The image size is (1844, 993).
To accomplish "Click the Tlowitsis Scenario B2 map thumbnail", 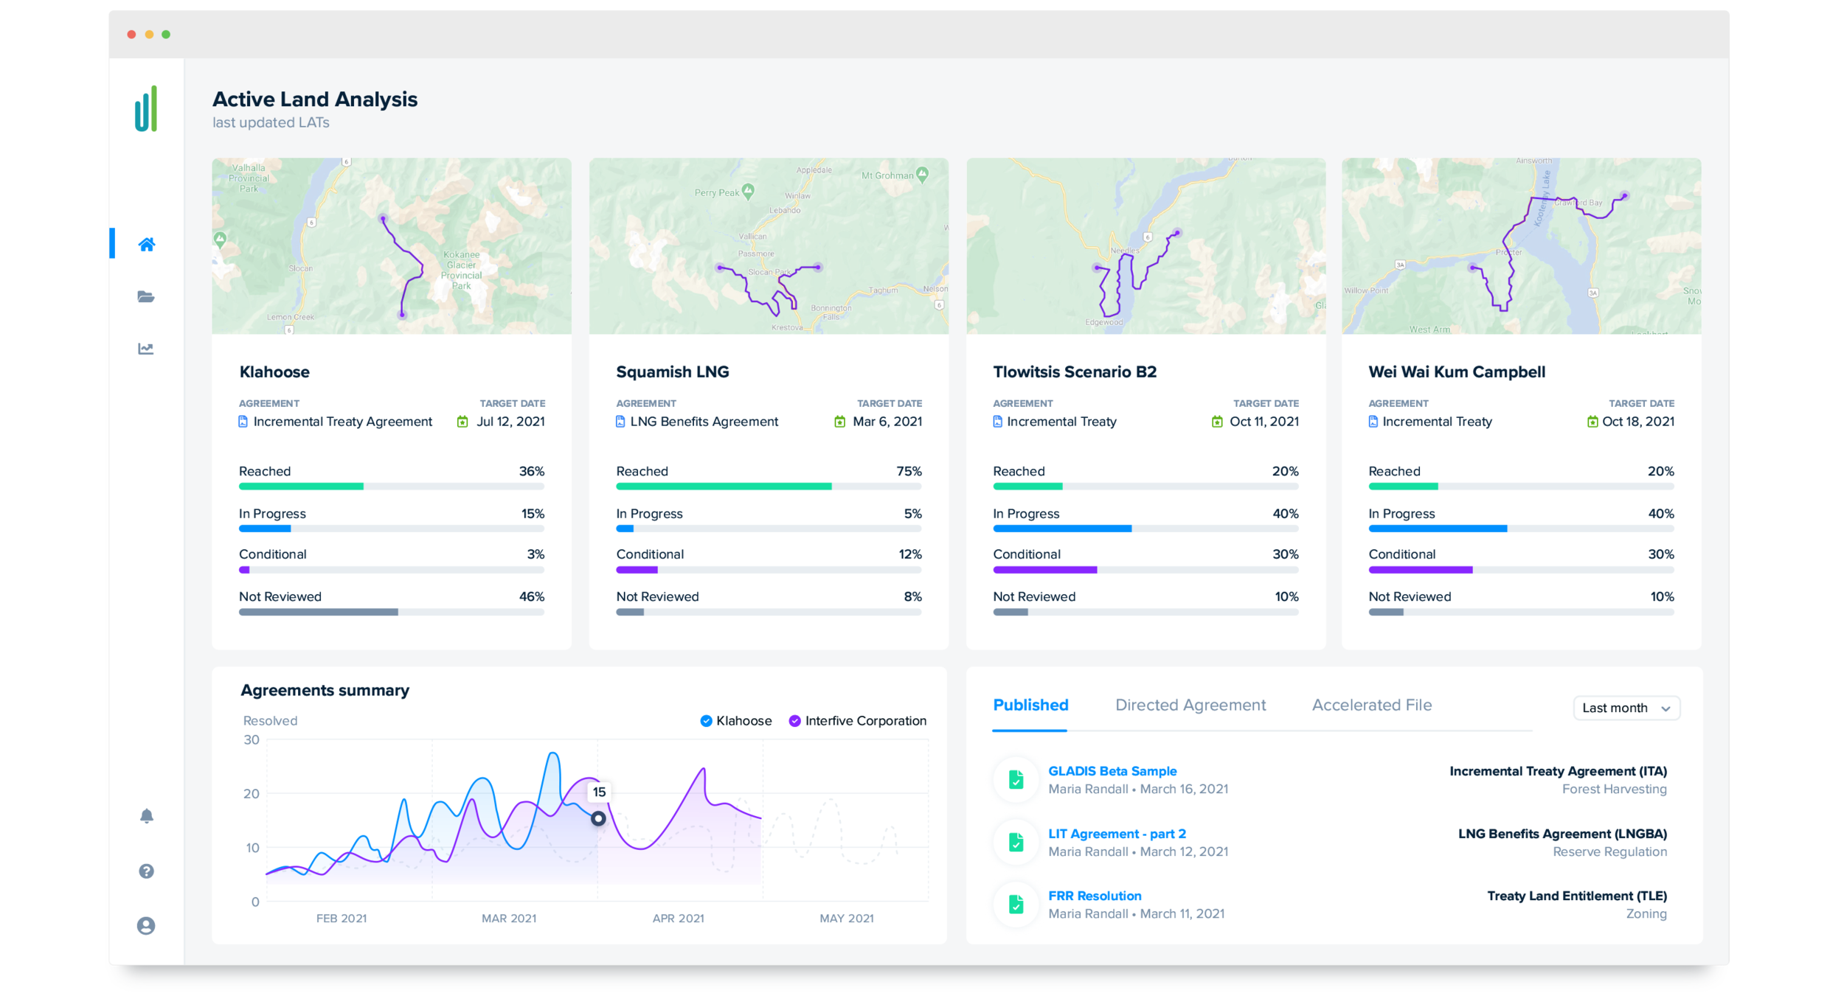I will pyautogui.click(x=1145, y=245).
